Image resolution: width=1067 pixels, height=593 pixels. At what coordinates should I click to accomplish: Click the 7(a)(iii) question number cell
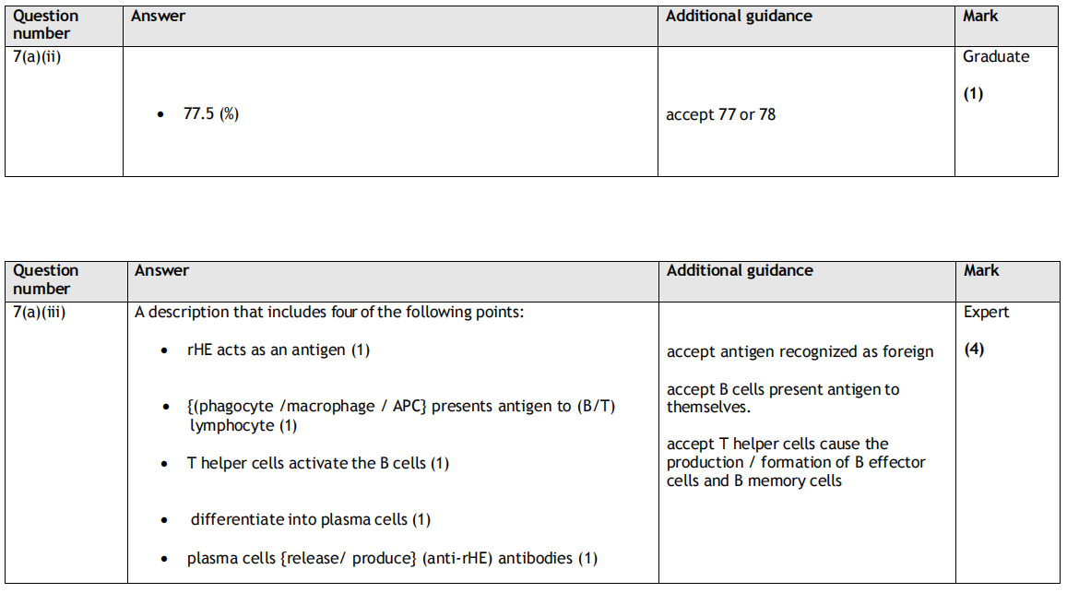click(40, 312)
